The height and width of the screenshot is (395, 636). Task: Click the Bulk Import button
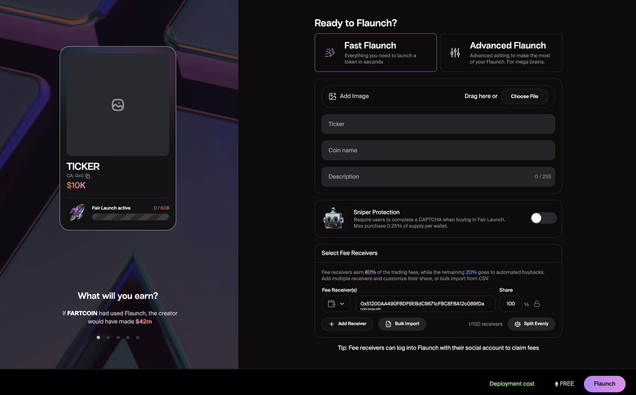[x=402, y=324]
